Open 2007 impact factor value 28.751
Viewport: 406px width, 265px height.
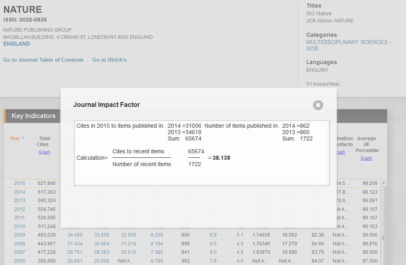(x=75, y=252)
